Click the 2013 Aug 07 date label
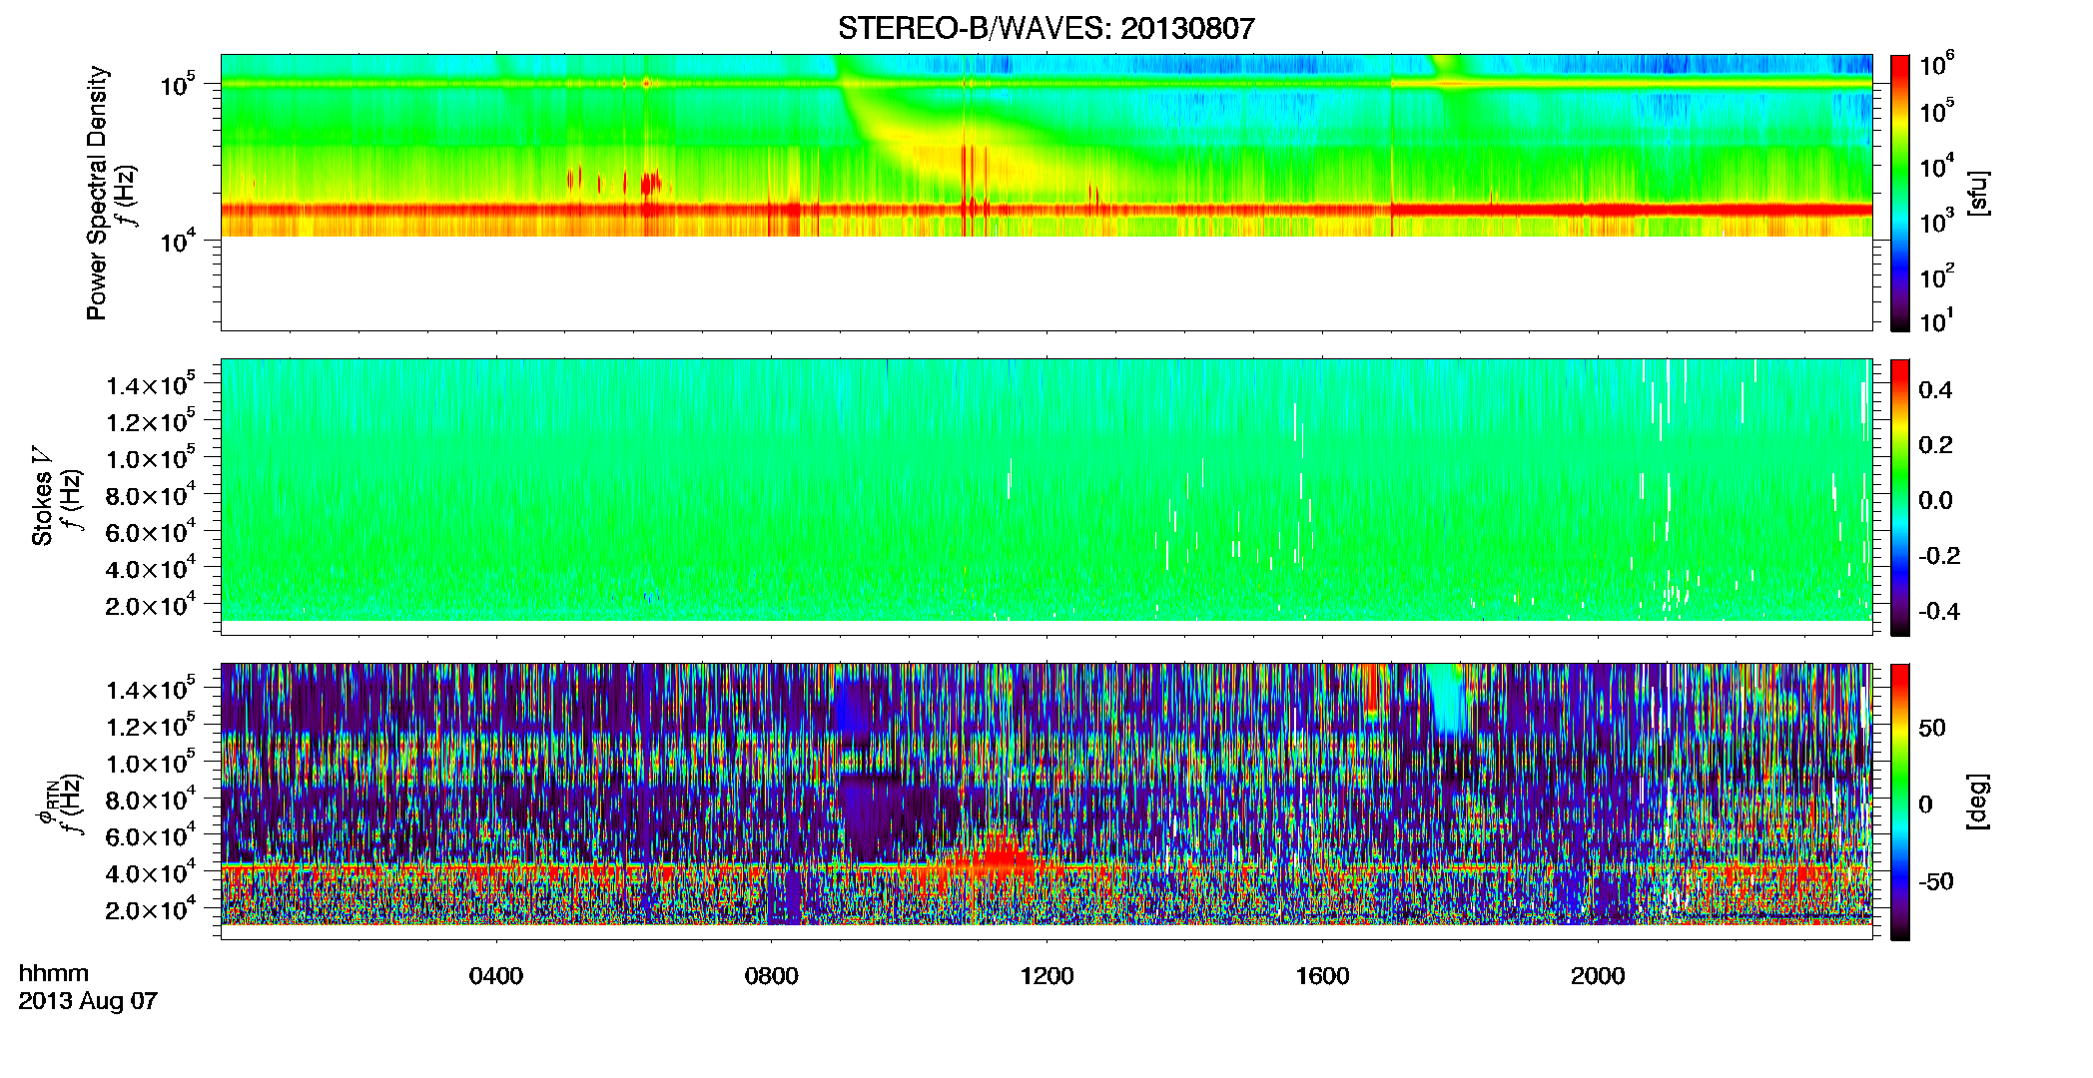This screenshot has height=1078, width=2093. click(x=88, y=1001)
